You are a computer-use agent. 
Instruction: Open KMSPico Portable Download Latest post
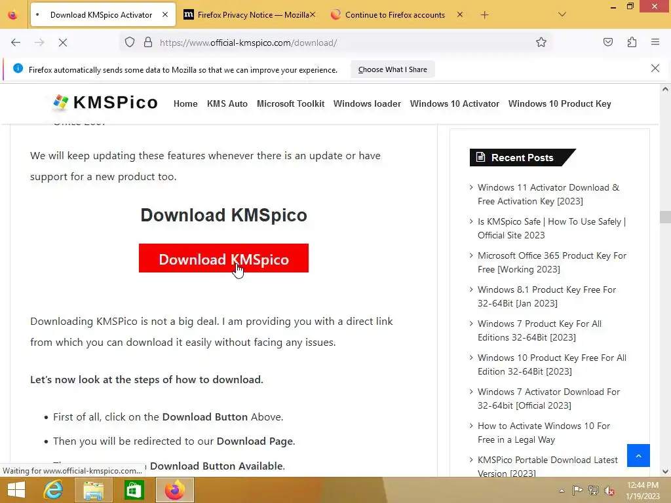pyautogui.click(x=547, y=466)
